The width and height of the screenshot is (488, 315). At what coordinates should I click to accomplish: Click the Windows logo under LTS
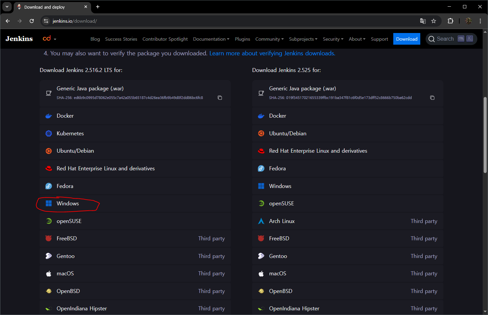49,203
